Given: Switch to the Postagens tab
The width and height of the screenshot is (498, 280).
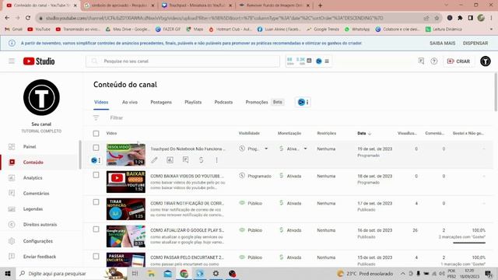Looking at the screenshot, I should tap(161, 102).
